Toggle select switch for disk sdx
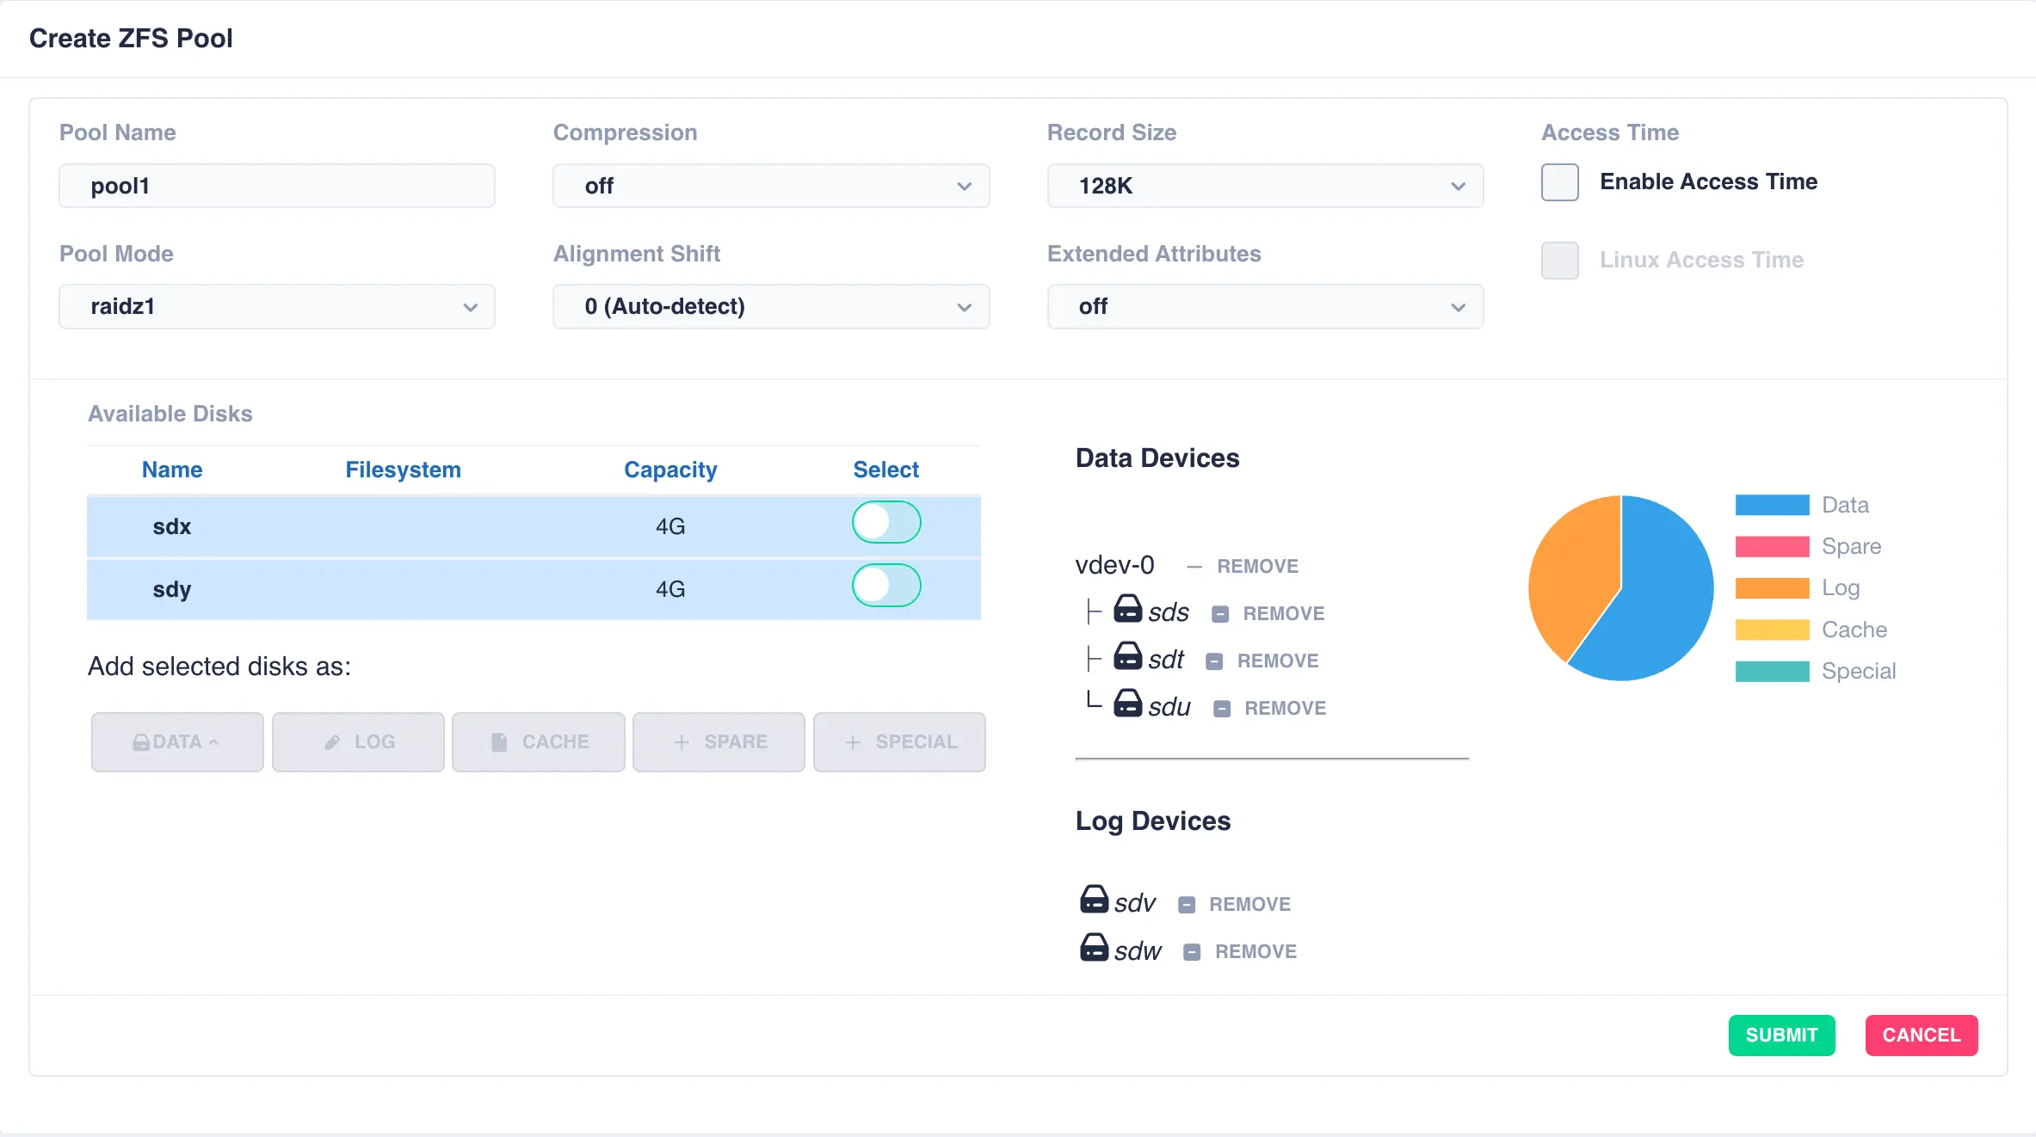Viewport: 2036px width, 1137px height. 886,523
